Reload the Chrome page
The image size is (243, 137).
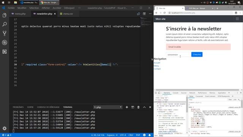[164, 13]
